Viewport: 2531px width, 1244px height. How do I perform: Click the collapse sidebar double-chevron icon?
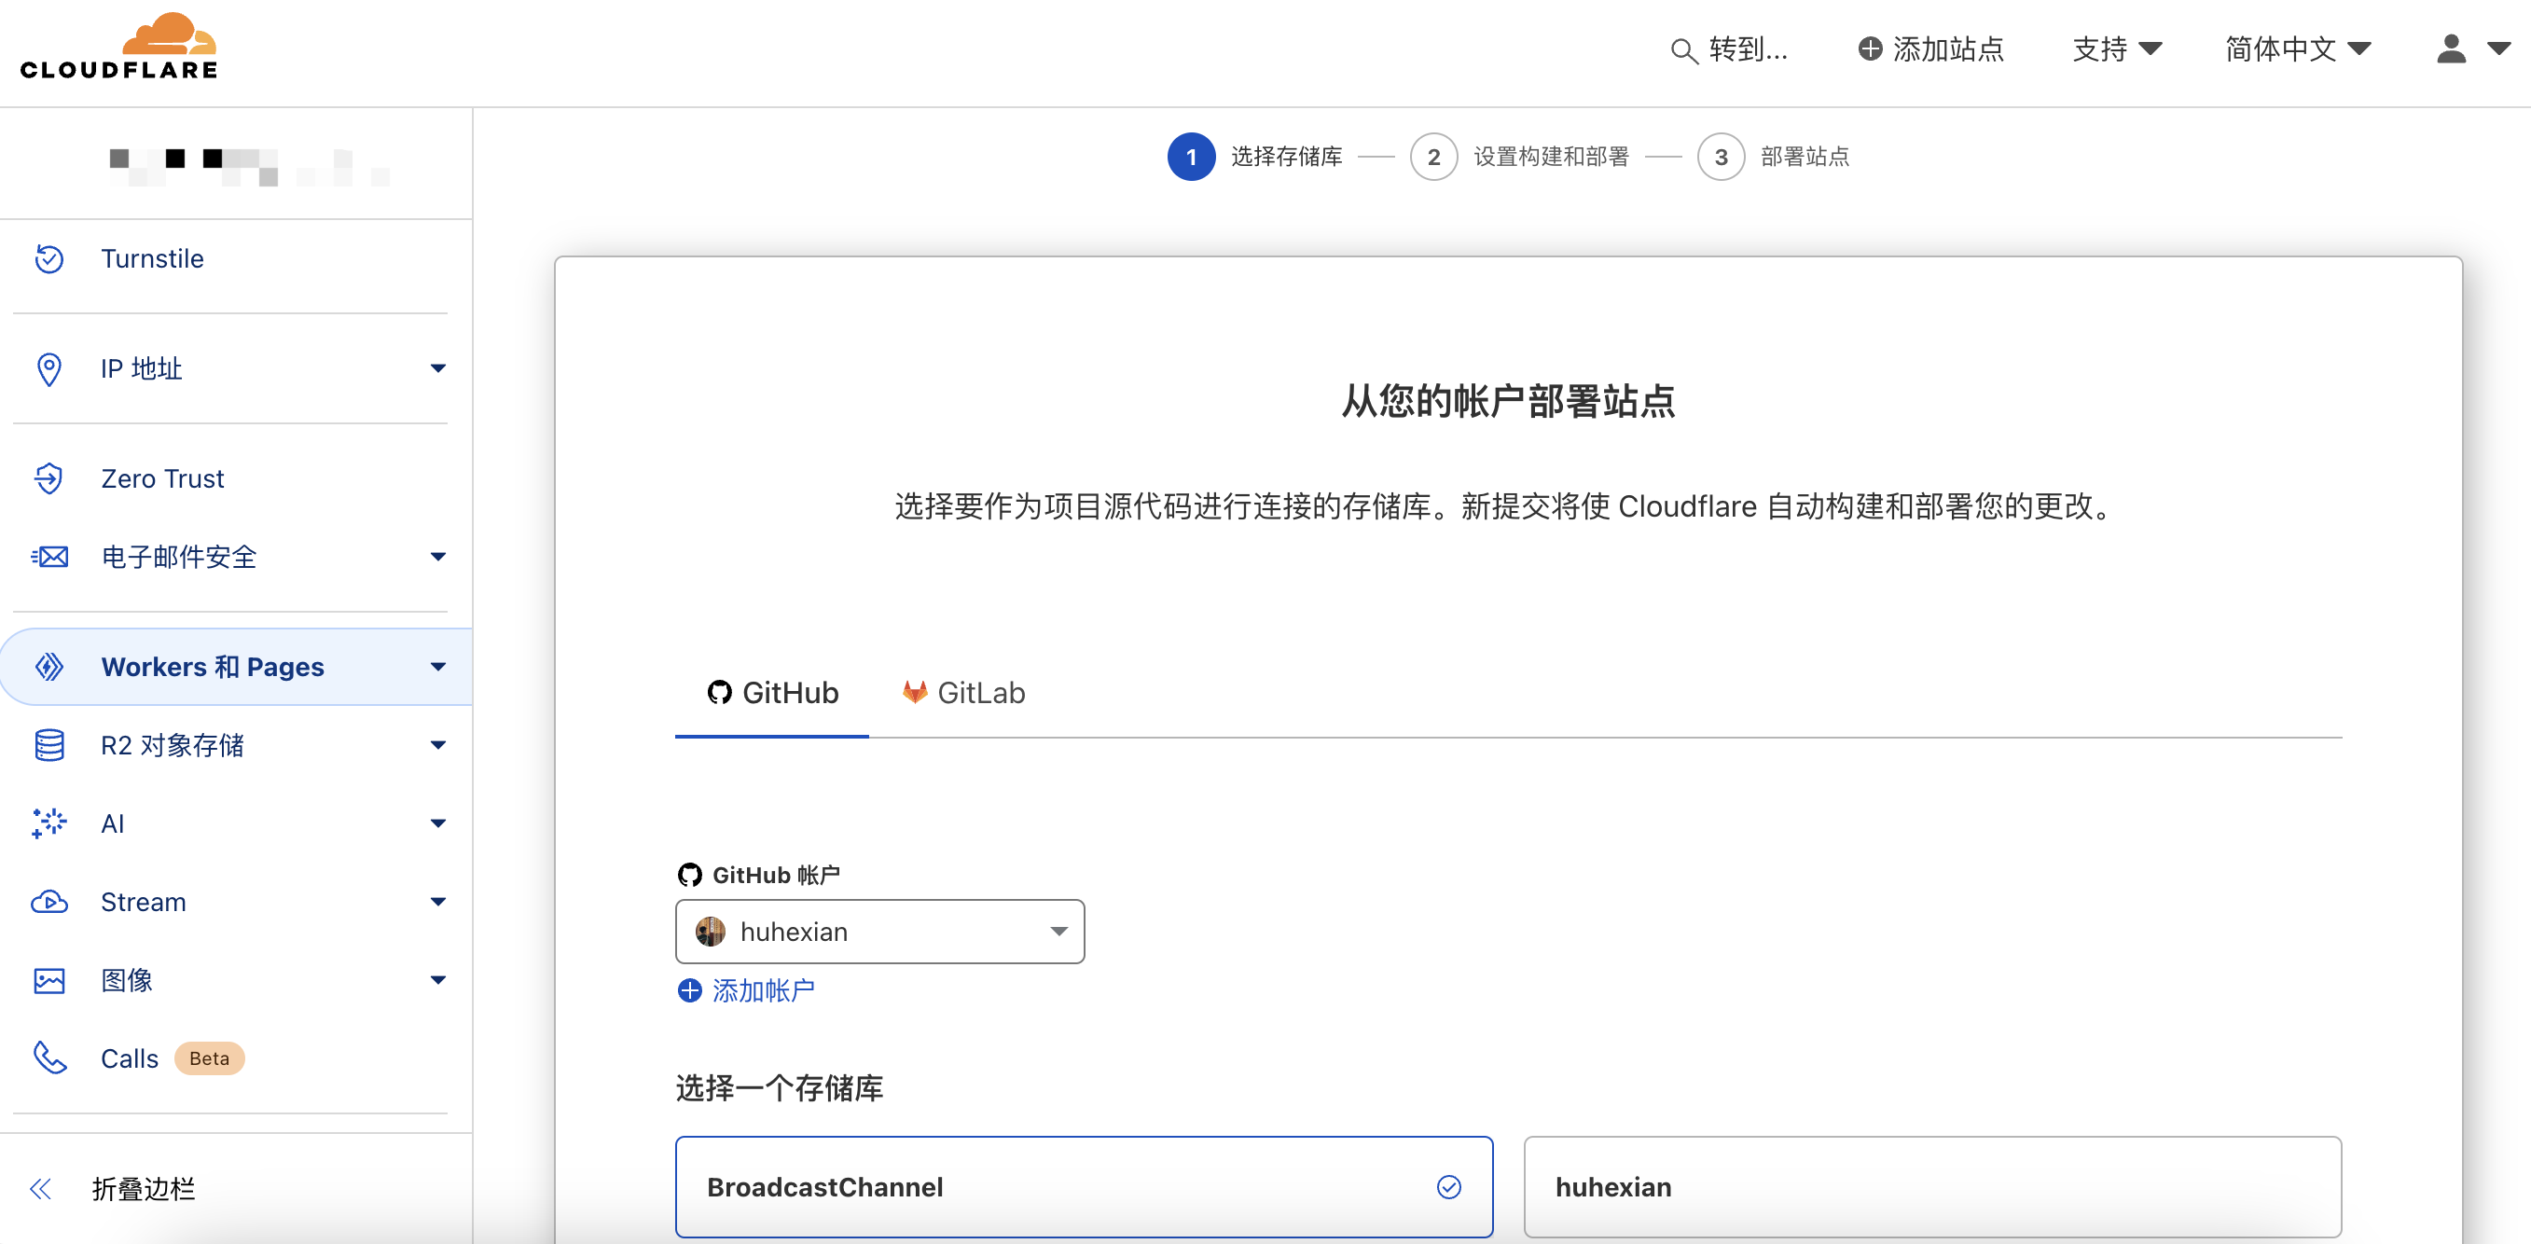[x=40, y=1189]
